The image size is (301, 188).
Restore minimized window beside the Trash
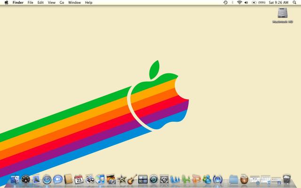(x=276, y=180)
